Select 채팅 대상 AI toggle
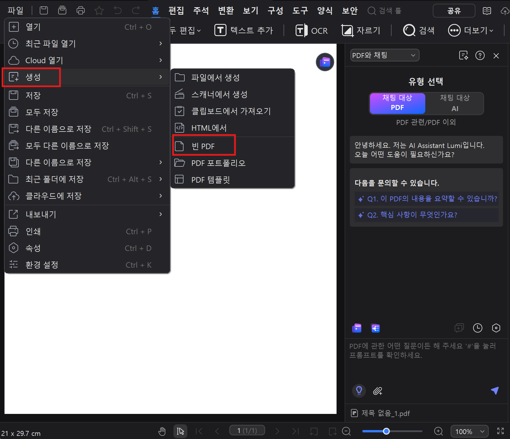The height and width of the screenshot is (439, 510). pyautogui.click(x=455, y=103)
